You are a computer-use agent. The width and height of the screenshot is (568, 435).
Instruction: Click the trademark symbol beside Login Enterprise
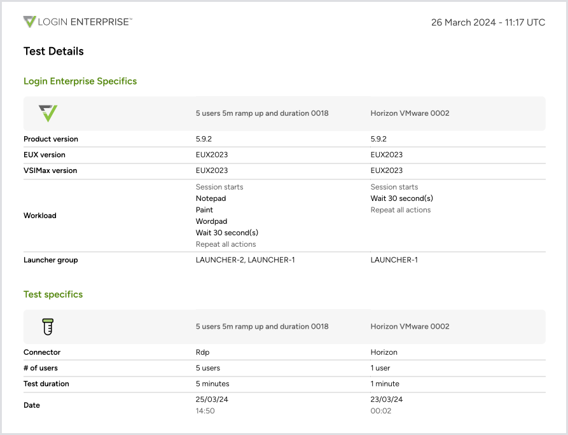pyautogui.click(x=130, y=18)
